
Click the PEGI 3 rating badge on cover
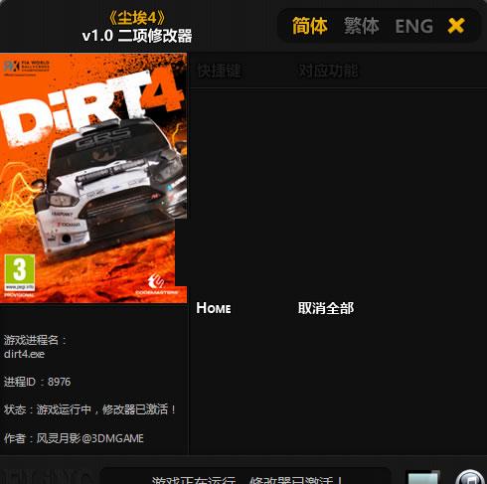coord(20,273)
